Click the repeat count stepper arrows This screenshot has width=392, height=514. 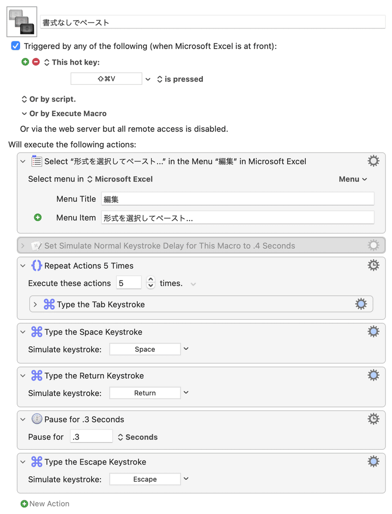tap(150, 282)
